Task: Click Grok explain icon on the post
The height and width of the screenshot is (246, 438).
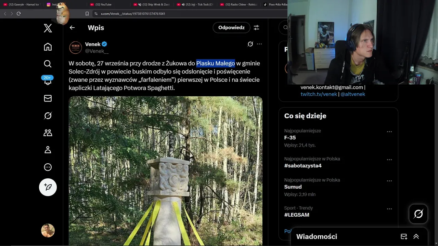Action: click(250, 44)
